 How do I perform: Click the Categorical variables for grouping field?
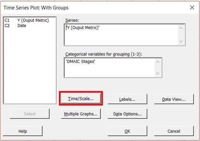110,68
